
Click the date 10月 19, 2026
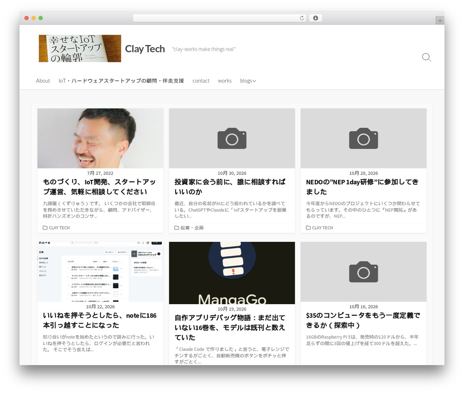(x=232, y=309)
